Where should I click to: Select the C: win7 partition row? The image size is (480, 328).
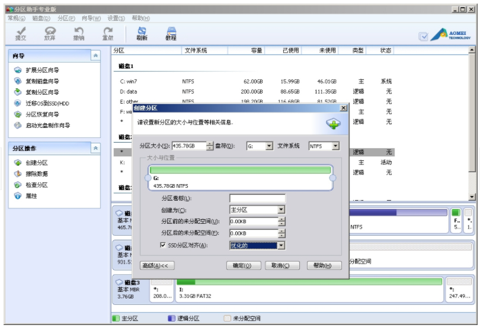pyautogui.click(x=254, y=81)
